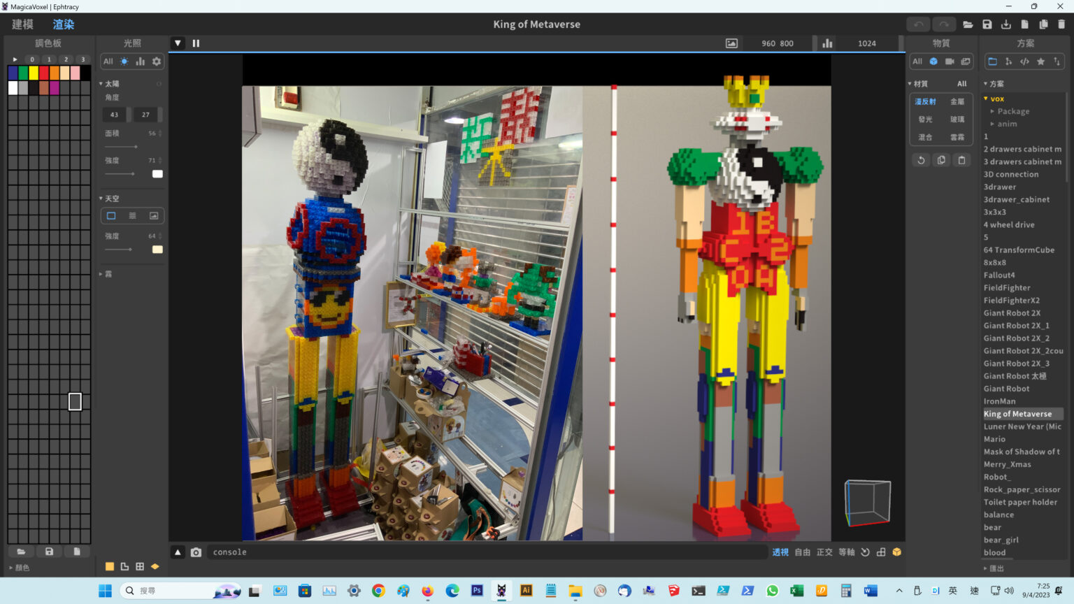Select the striped atmospheric sky type icon
1074x604 pixels.
pos(132,216)
